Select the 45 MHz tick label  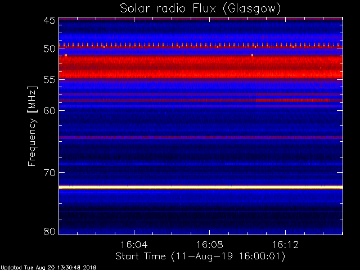pos(49,20)
